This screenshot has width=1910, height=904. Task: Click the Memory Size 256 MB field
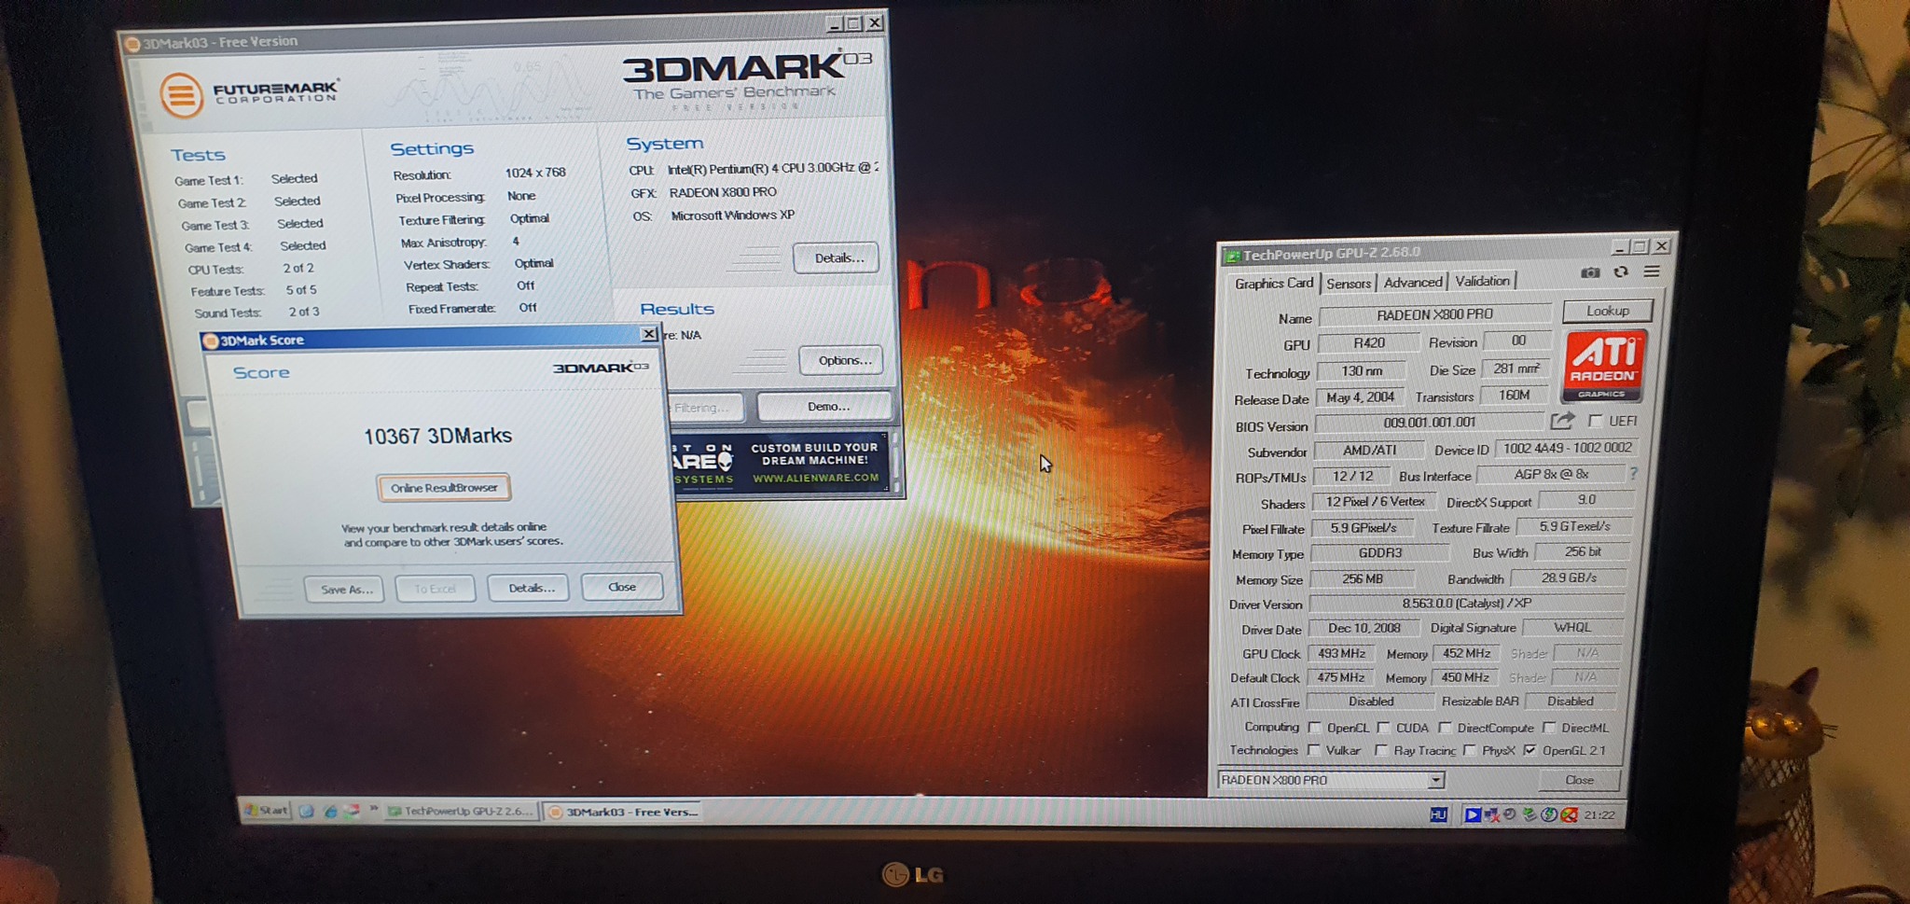coord(1362,579)
